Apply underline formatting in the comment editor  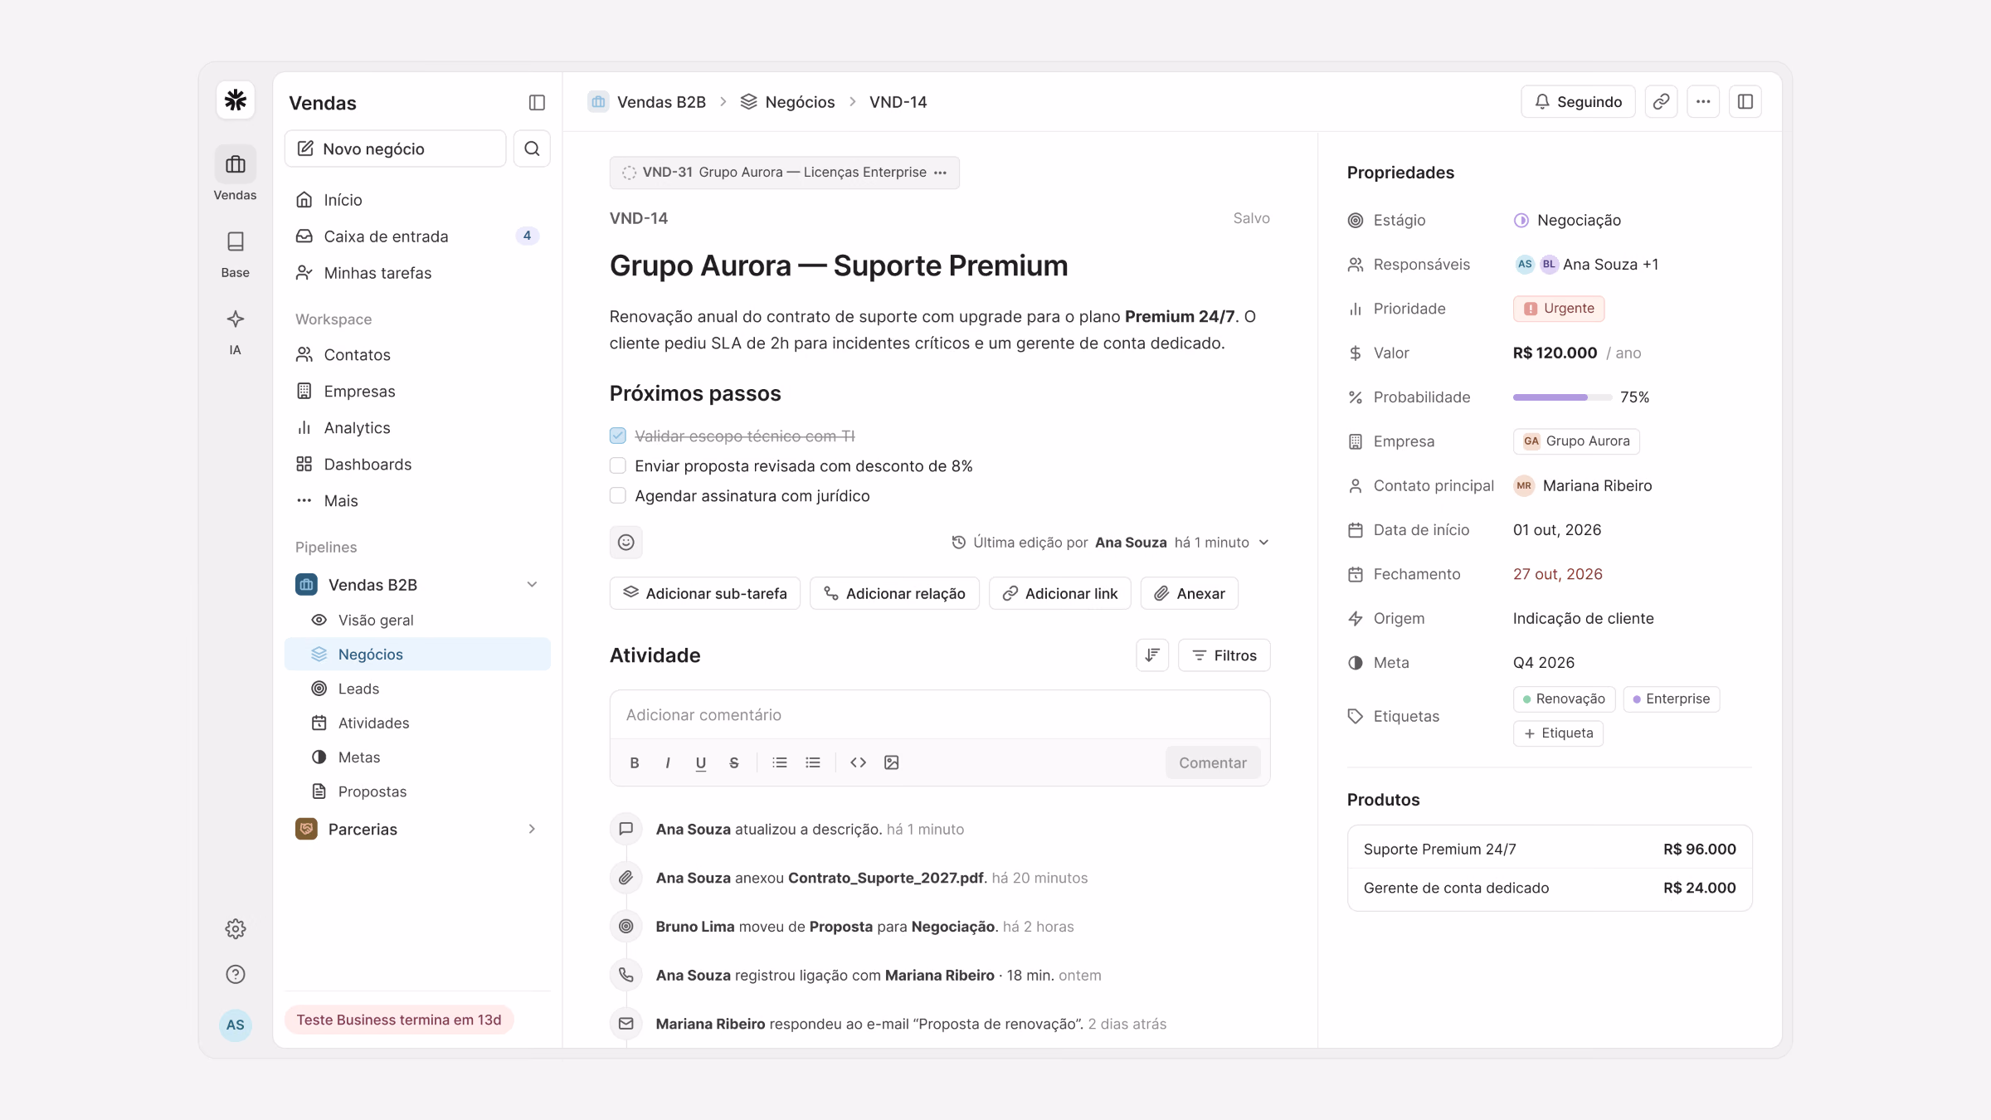701,762
